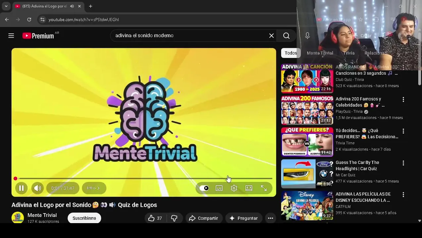This screenshot has height=238, width=422.
Task: Open Mente Trivial channel name link
Action: point(42,215)
